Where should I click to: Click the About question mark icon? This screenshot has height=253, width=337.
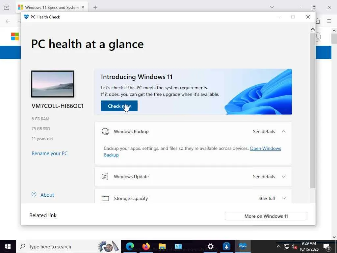point(34,194)
